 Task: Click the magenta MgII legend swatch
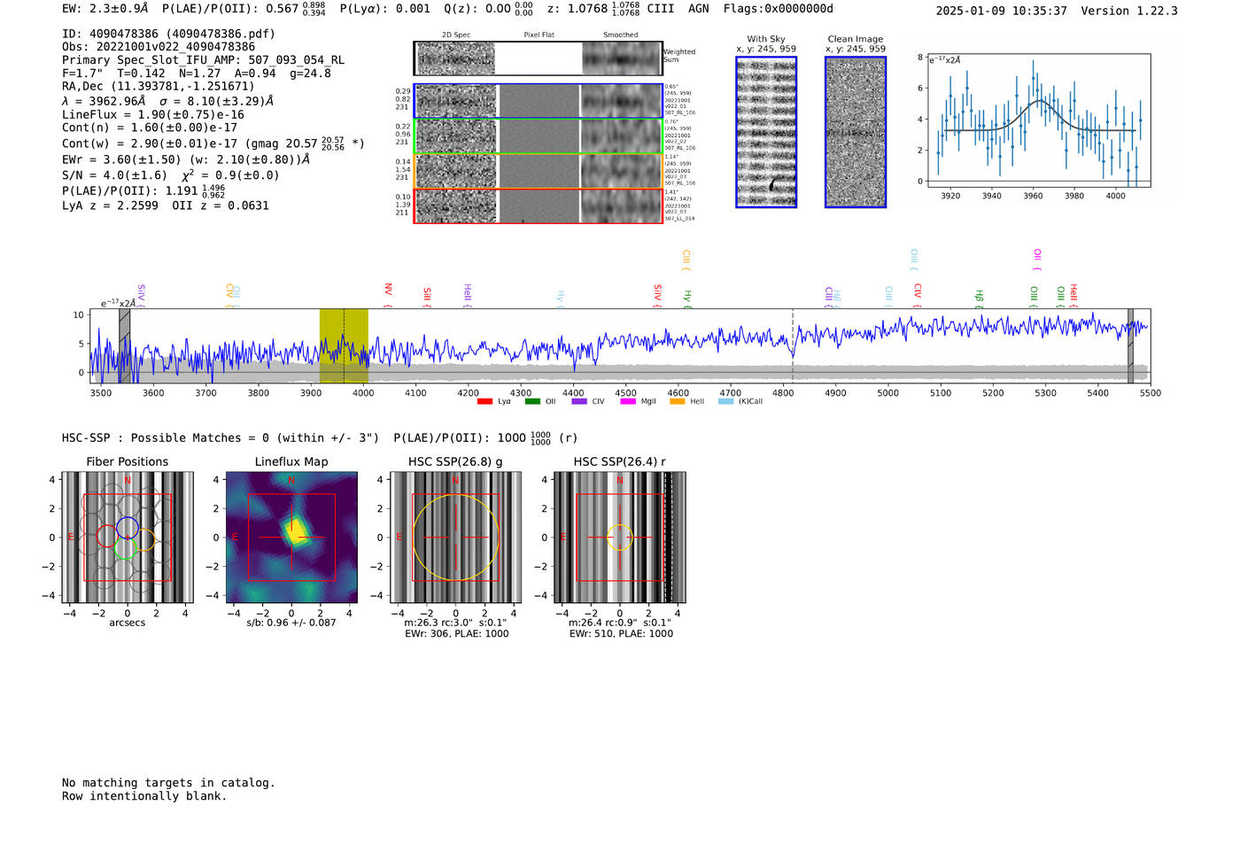[628, 402]
